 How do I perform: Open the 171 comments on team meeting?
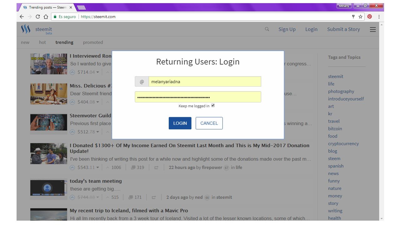135,197
